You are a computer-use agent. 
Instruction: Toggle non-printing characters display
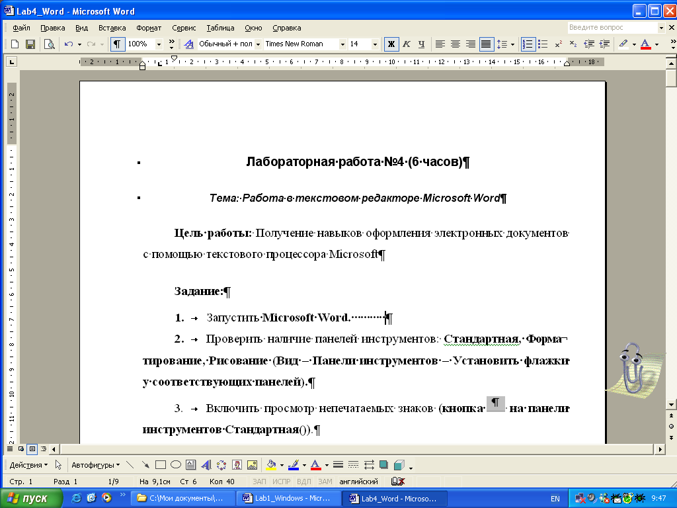(117, 44)
